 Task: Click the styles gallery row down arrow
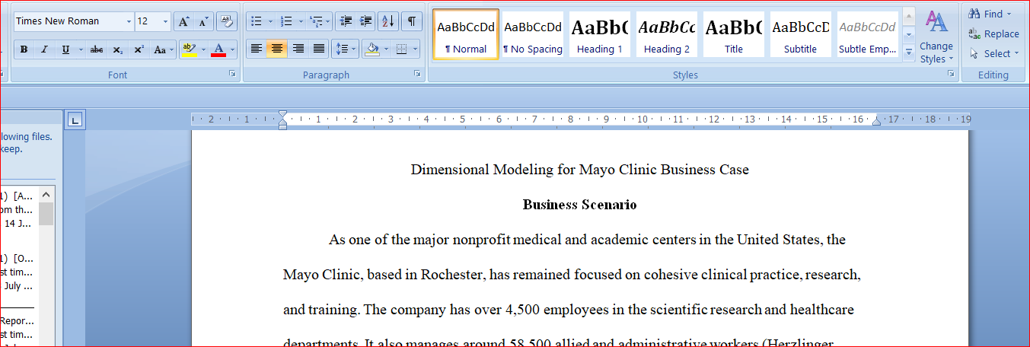(909, 34)
